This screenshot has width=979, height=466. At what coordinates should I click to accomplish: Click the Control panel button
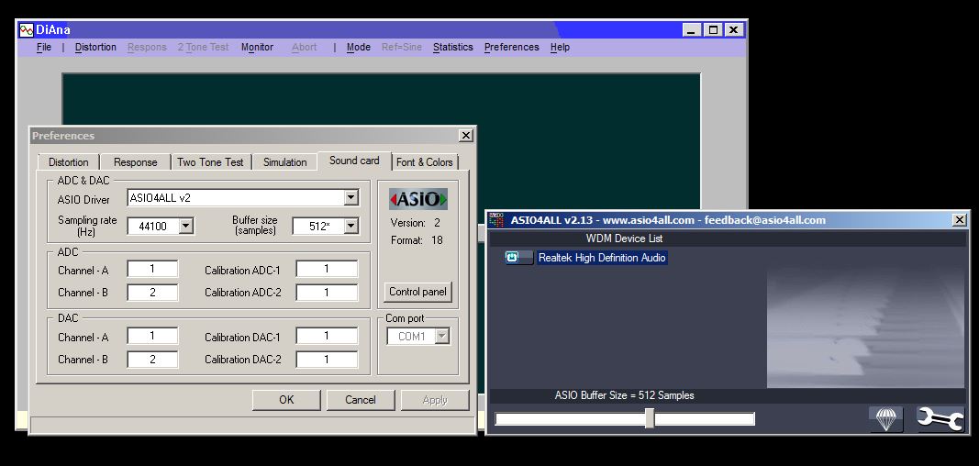(x=417, y=292)
